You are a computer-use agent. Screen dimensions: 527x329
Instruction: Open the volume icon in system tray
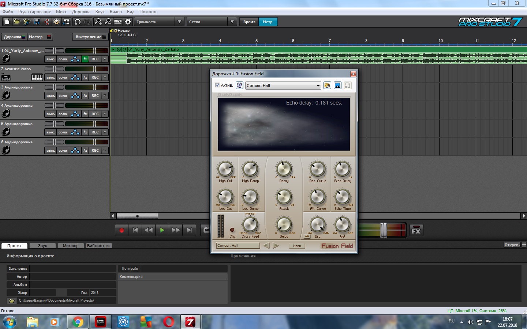point(470,322)
